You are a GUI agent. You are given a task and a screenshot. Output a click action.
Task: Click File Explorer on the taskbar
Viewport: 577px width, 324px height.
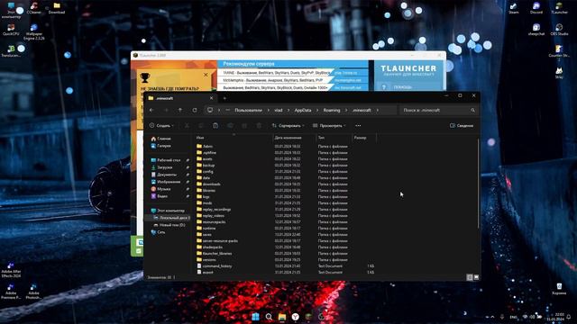click(282, 317)
